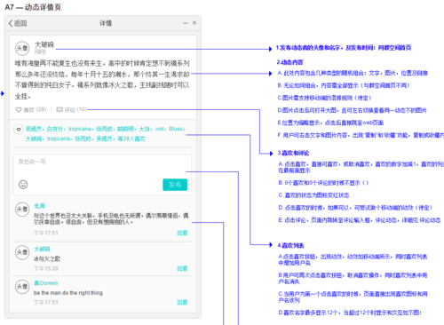This screenshot has height=325, width=444.
Task: Click the 详情 window title
Action: [106, 23]
